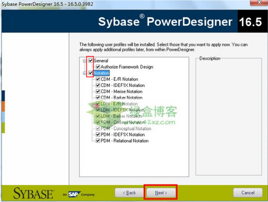Select Authorize Framework Design label
The height and width of the screenshot is (202, 268).
[x=127, y=67]
